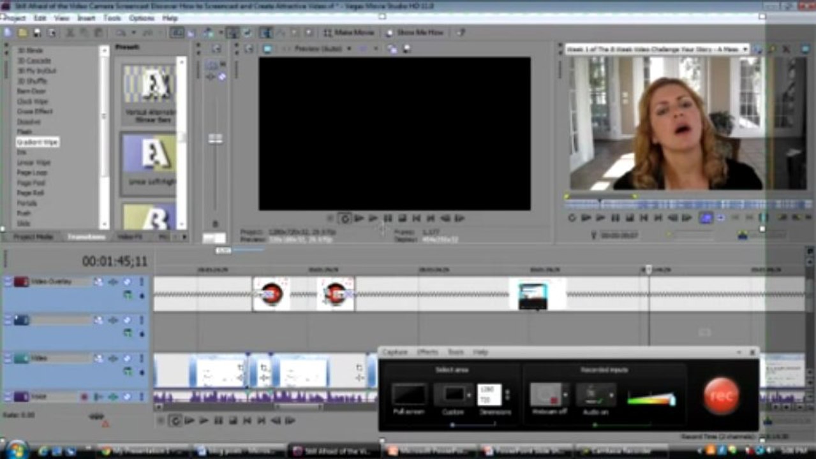Switch to the Video FX tab
The image size is (816, 459).
129,237
